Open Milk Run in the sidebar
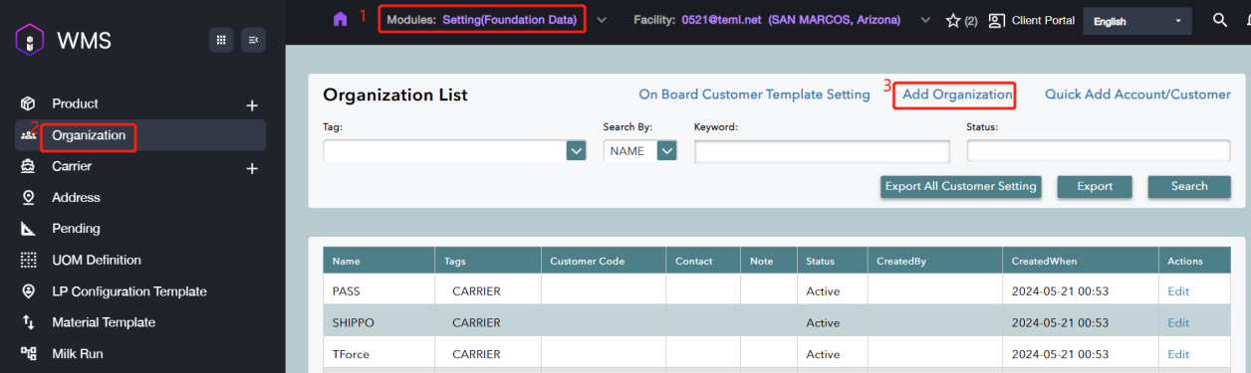 (78, 353)
